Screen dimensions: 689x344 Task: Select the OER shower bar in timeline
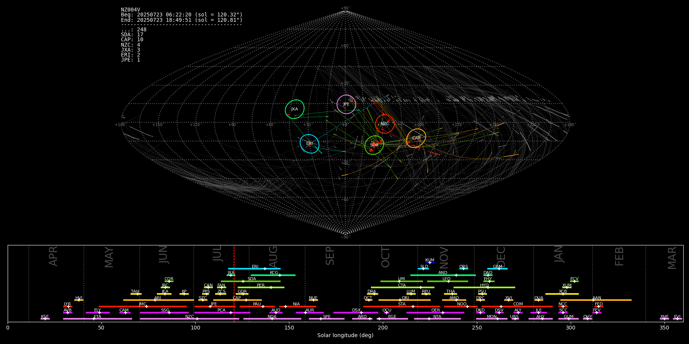pyautogui.click(x=435, y=313)
